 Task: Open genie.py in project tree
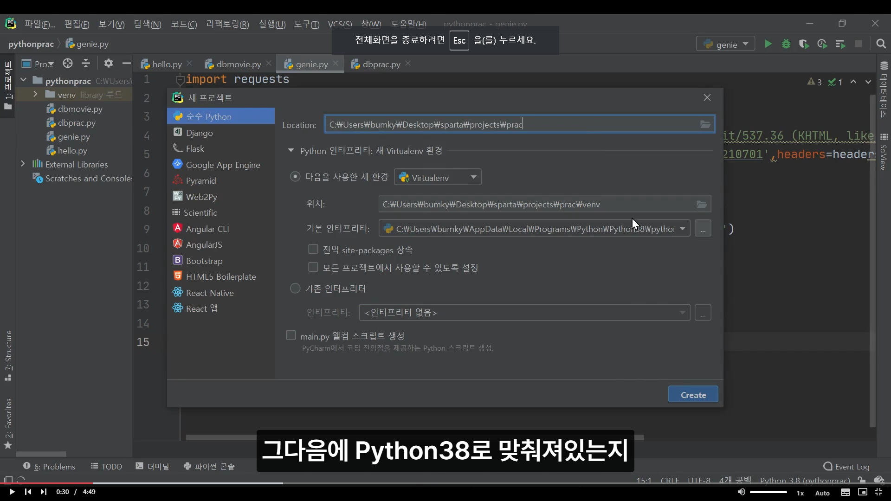(x=74, y=137)
